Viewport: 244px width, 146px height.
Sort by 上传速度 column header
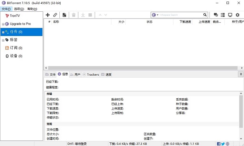(x=202, y=22)
